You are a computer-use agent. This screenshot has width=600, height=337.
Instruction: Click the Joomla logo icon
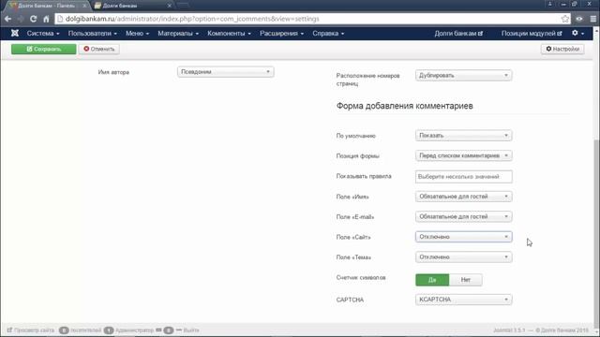[x=15, y=34]
